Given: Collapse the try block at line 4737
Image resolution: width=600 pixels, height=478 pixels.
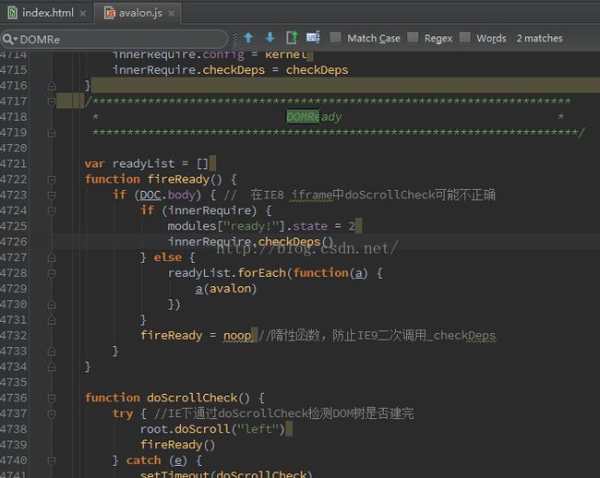Looking at the screenshot, I should tap(52, 413).
